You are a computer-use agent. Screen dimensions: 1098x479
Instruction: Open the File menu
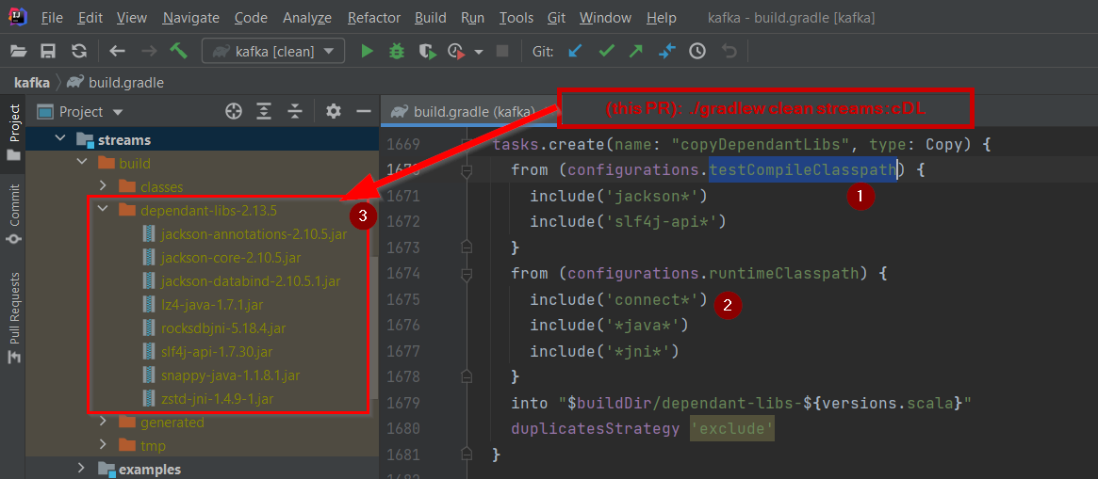tap(52, 18)
